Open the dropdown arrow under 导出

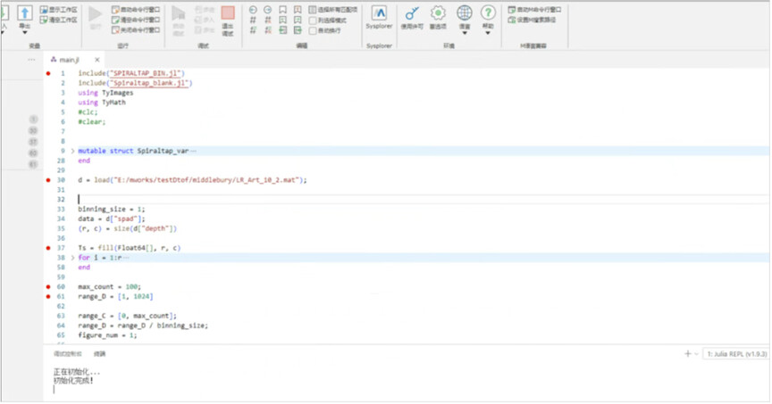pos(25,33)
